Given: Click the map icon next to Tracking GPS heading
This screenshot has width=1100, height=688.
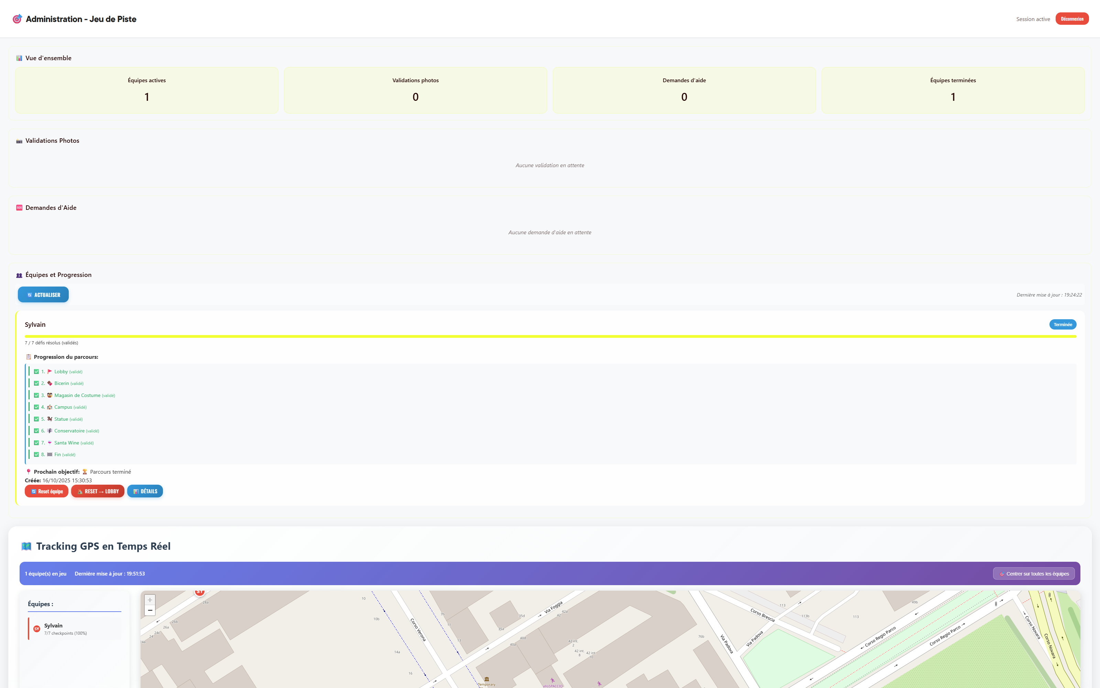Looking at the screenshot, I should (x=26, y=546).
